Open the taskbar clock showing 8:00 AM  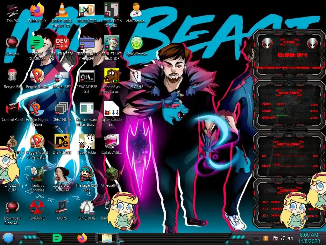coord(309,238)
